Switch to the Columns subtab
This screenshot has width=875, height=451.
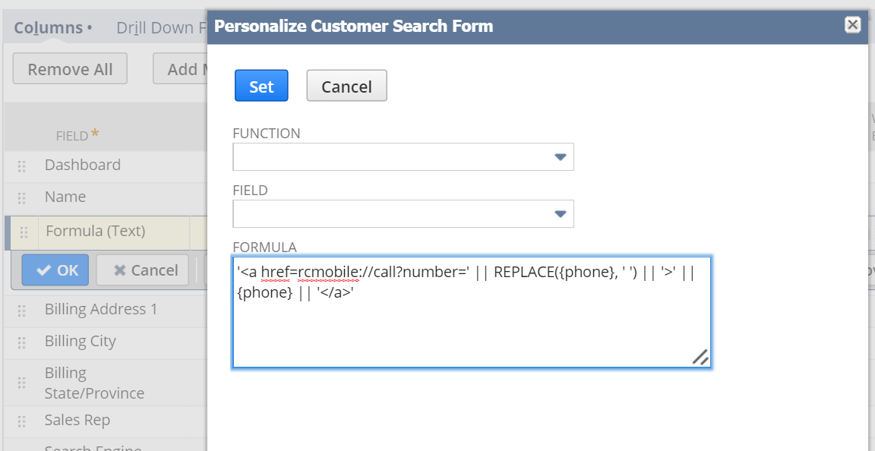click(48, 28)
